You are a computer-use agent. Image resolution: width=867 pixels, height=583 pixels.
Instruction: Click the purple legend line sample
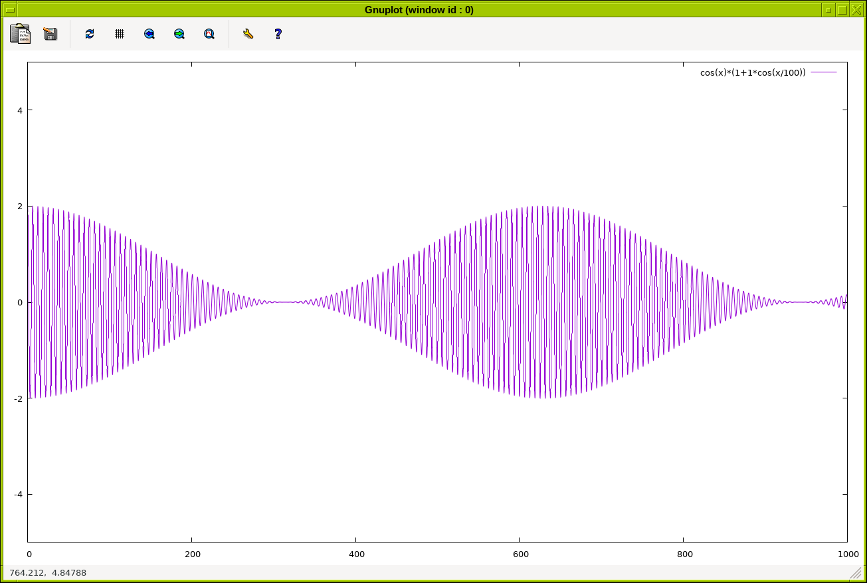pyautogui.click(x=824, y=72)
